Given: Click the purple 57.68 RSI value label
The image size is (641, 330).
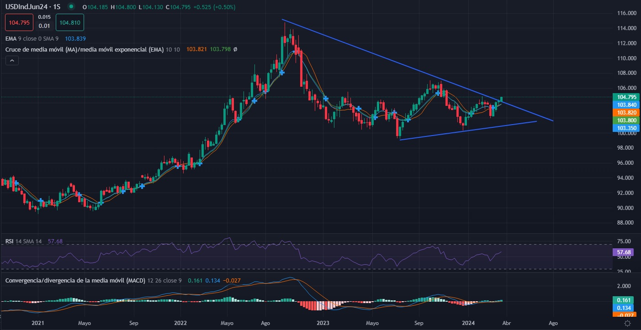Looking at the screenshot, I should [x=624, y=252].
